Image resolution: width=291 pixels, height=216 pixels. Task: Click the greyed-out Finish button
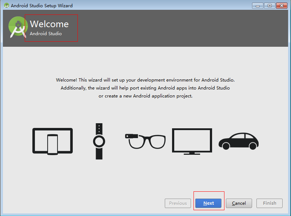point(270,203)
